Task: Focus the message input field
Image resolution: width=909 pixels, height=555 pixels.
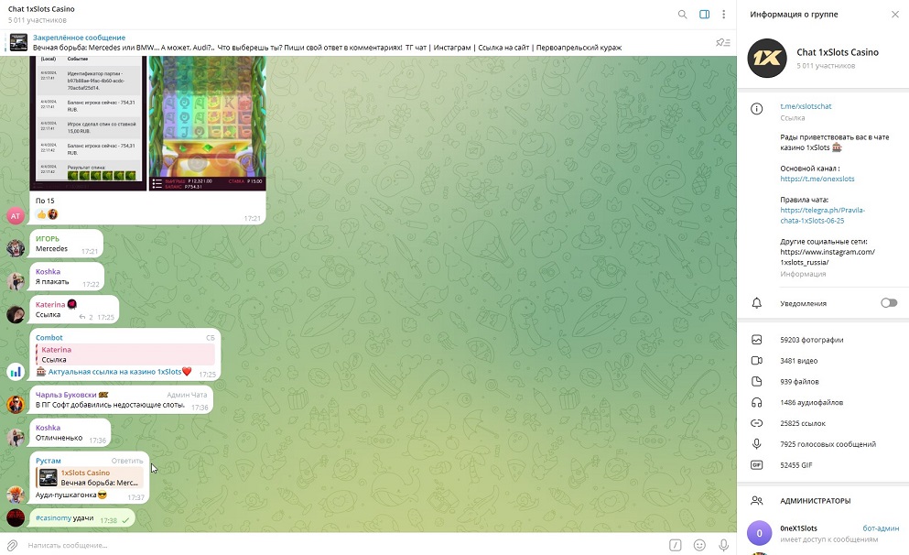Action: click(x=345, y=545)
